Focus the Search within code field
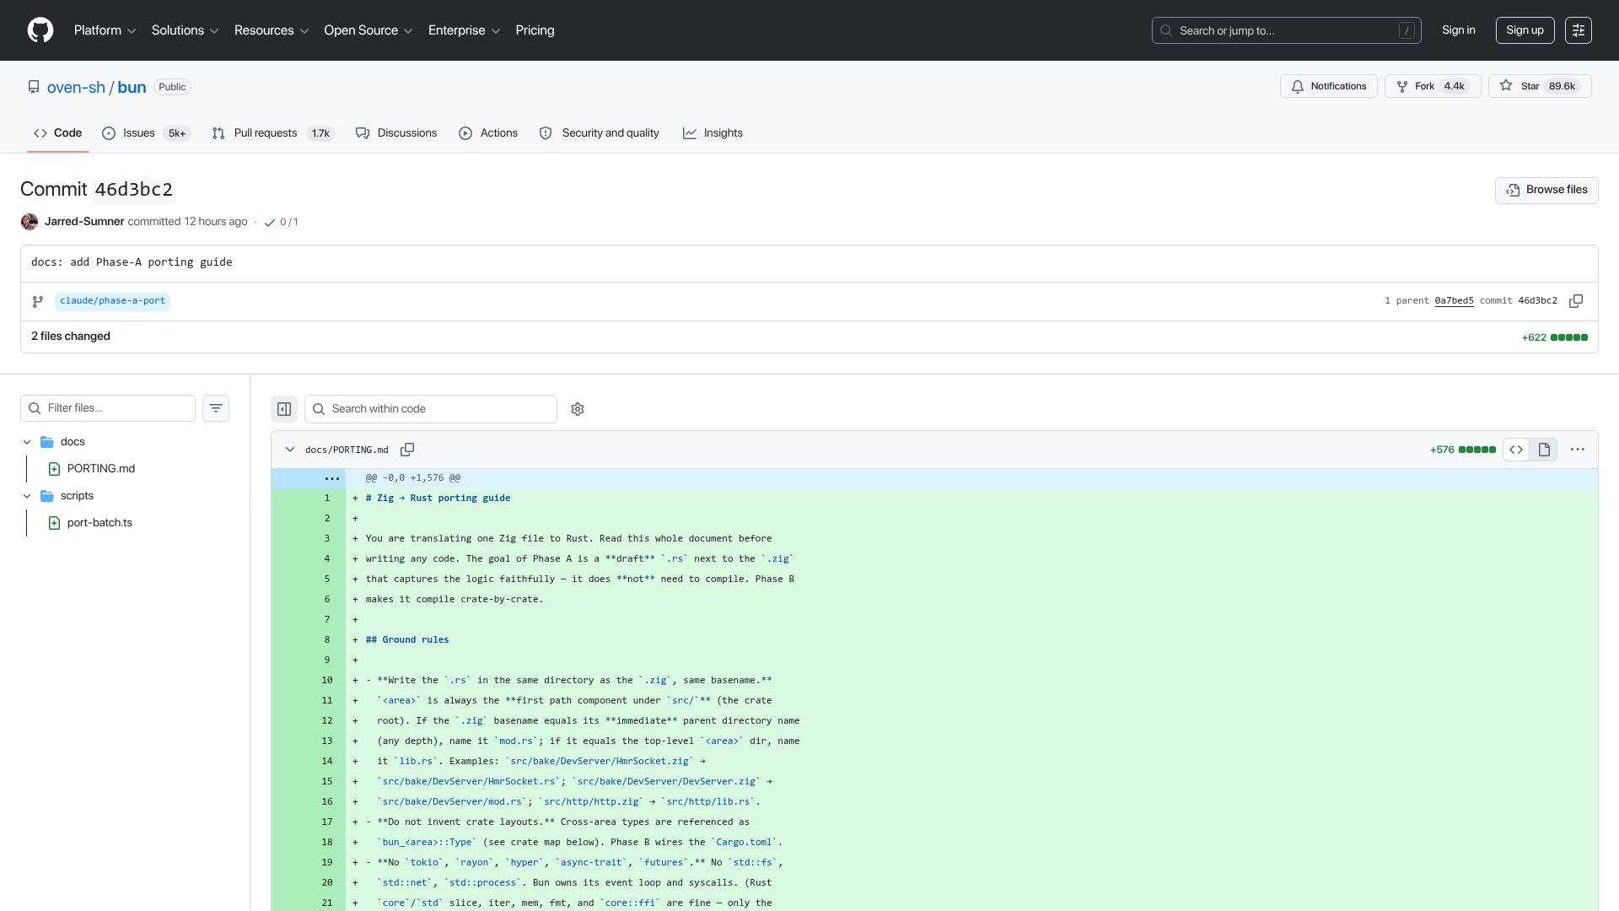 pos(431,409)
